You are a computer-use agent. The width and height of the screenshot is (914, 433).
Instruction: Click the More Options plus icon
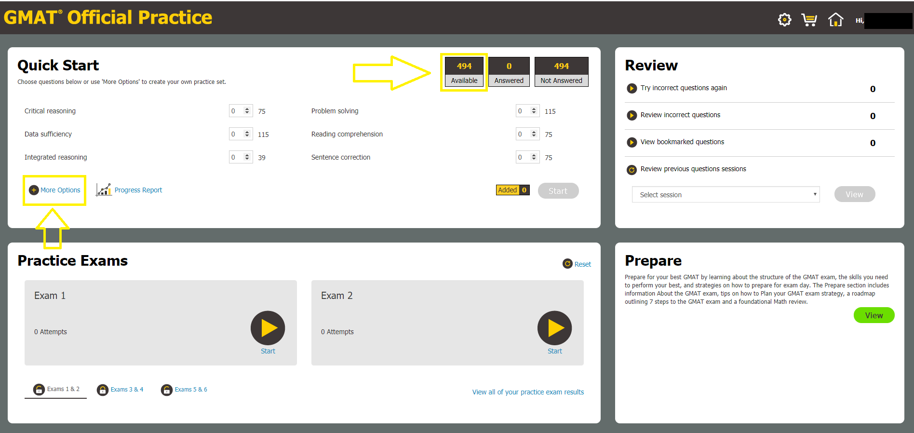coord(34,190)
